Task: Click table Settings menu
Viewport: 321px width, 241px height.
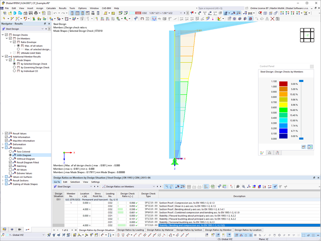Action: (95, 182)
